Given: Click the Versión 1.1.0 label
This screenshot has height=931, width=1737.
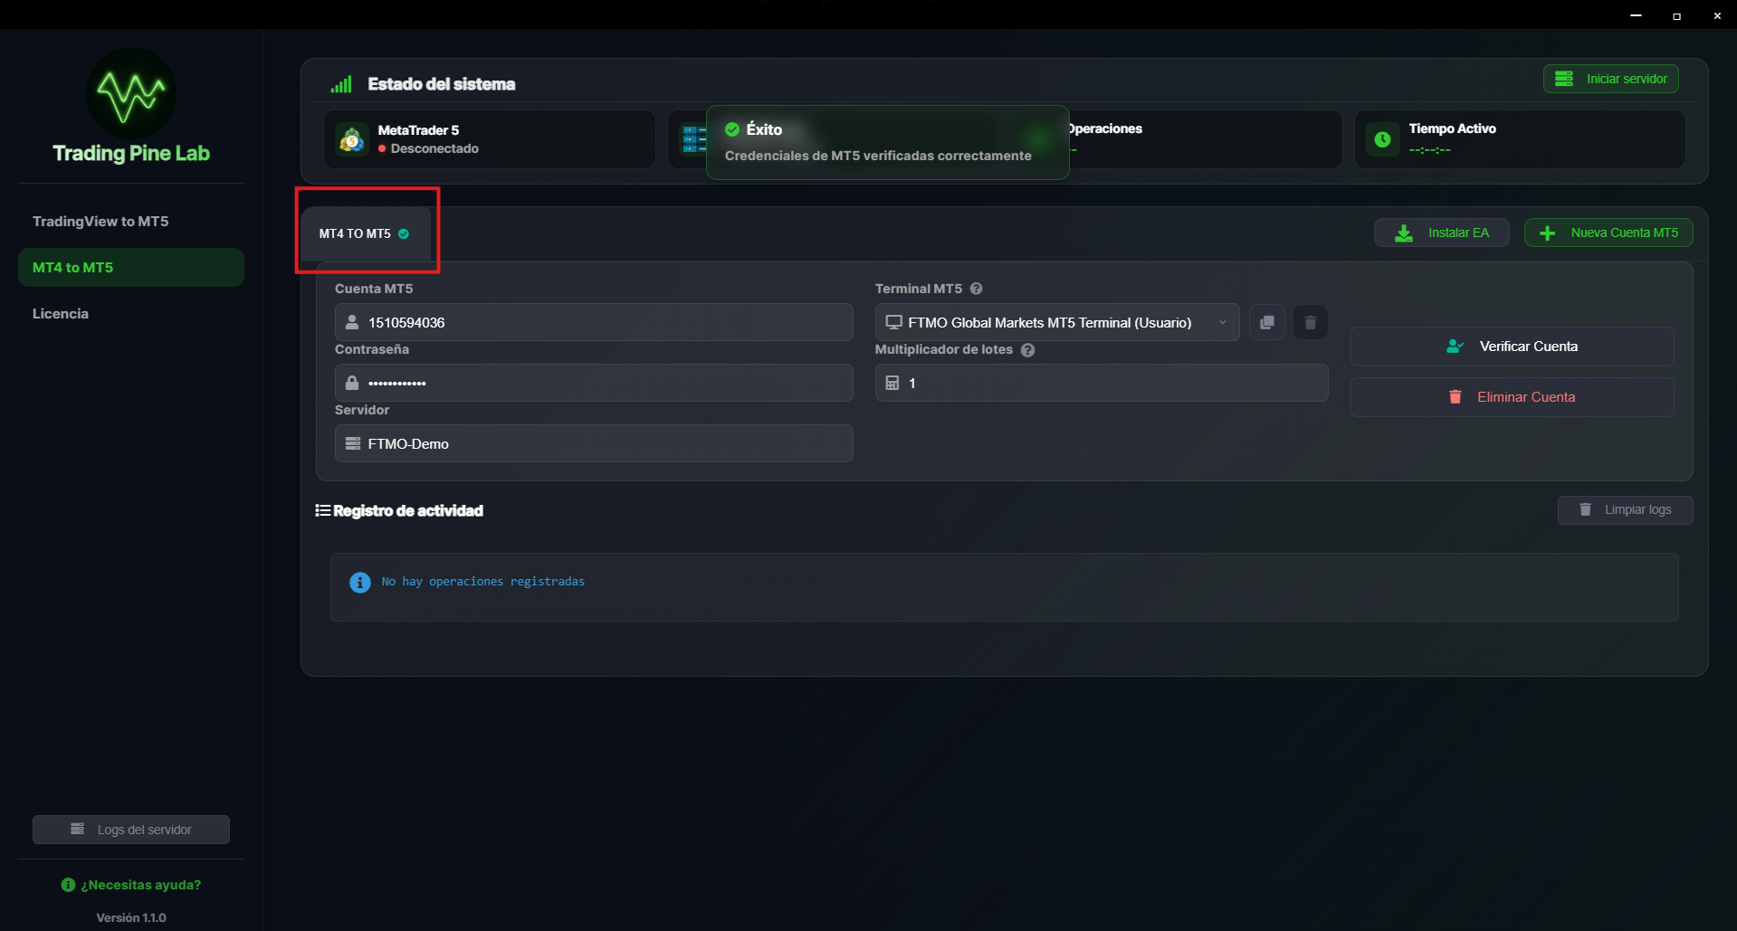Looking at the screenshot, I should tap(131, 917).
